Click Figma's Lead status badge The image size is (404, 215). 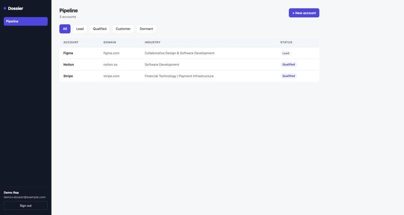(x=286, y=53)
